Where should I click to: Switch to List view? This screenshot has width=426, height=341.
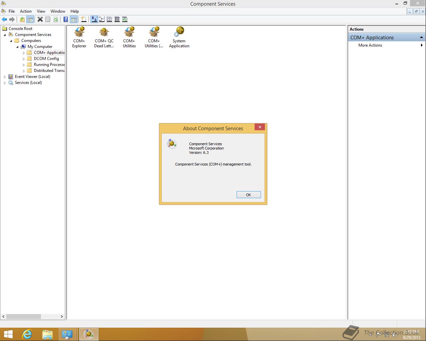[x=109, y=19]
